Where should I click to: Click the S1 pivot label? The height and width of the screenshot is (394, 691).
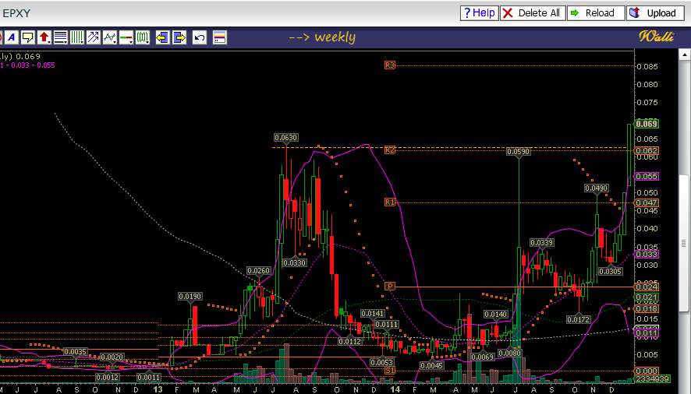pos(390,370)
